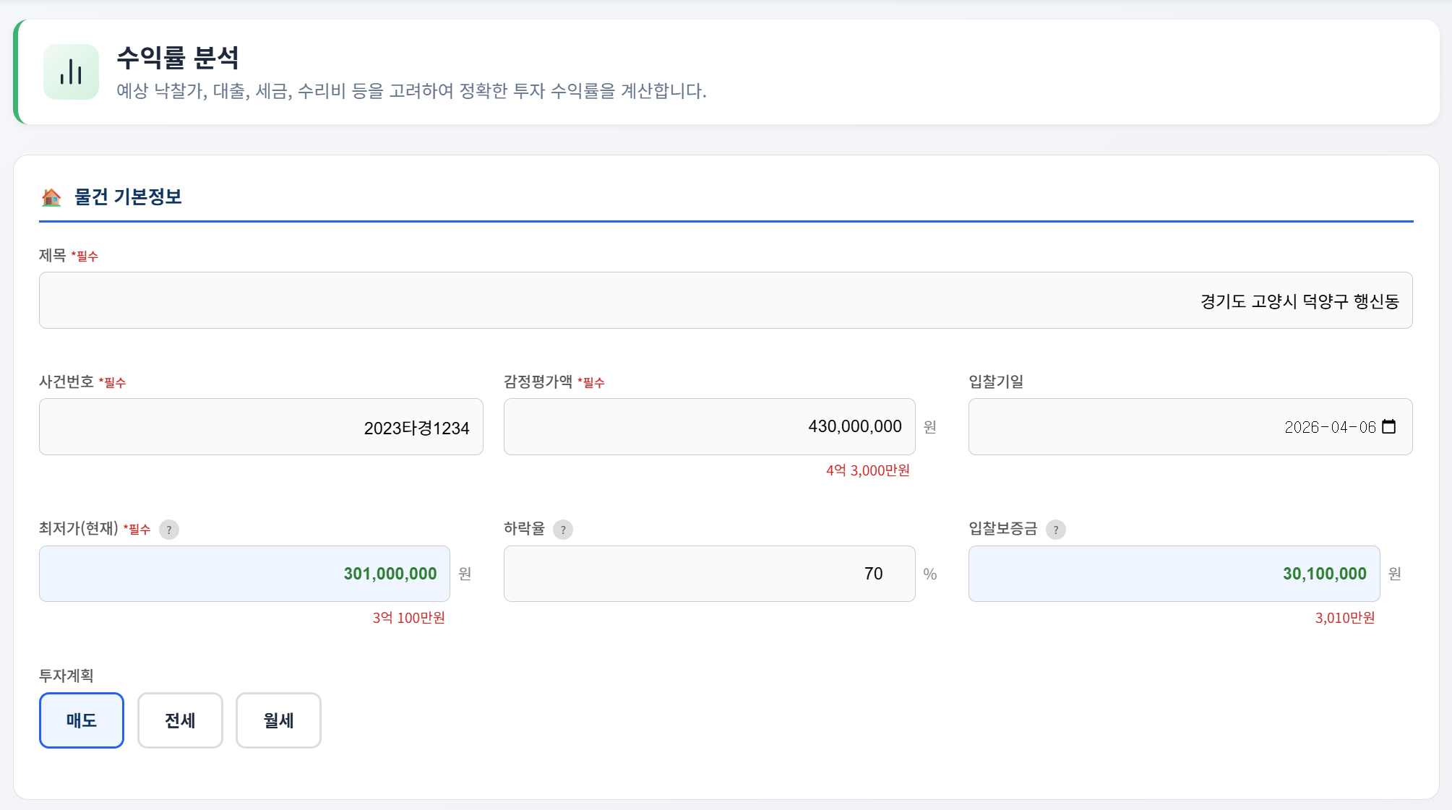Click the 사건번호 field showing 2023타경1234
Viewport: 1452px width, 810px height.
pos(261,426)
